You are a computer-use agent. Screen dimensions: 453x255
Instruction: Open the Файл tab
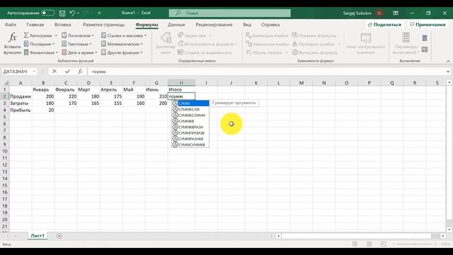pos(11,25)
